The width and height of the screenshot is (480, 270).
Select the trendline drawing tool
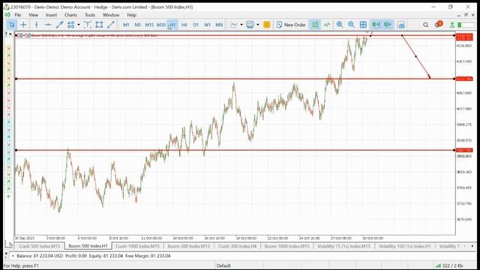pos(60,25)
